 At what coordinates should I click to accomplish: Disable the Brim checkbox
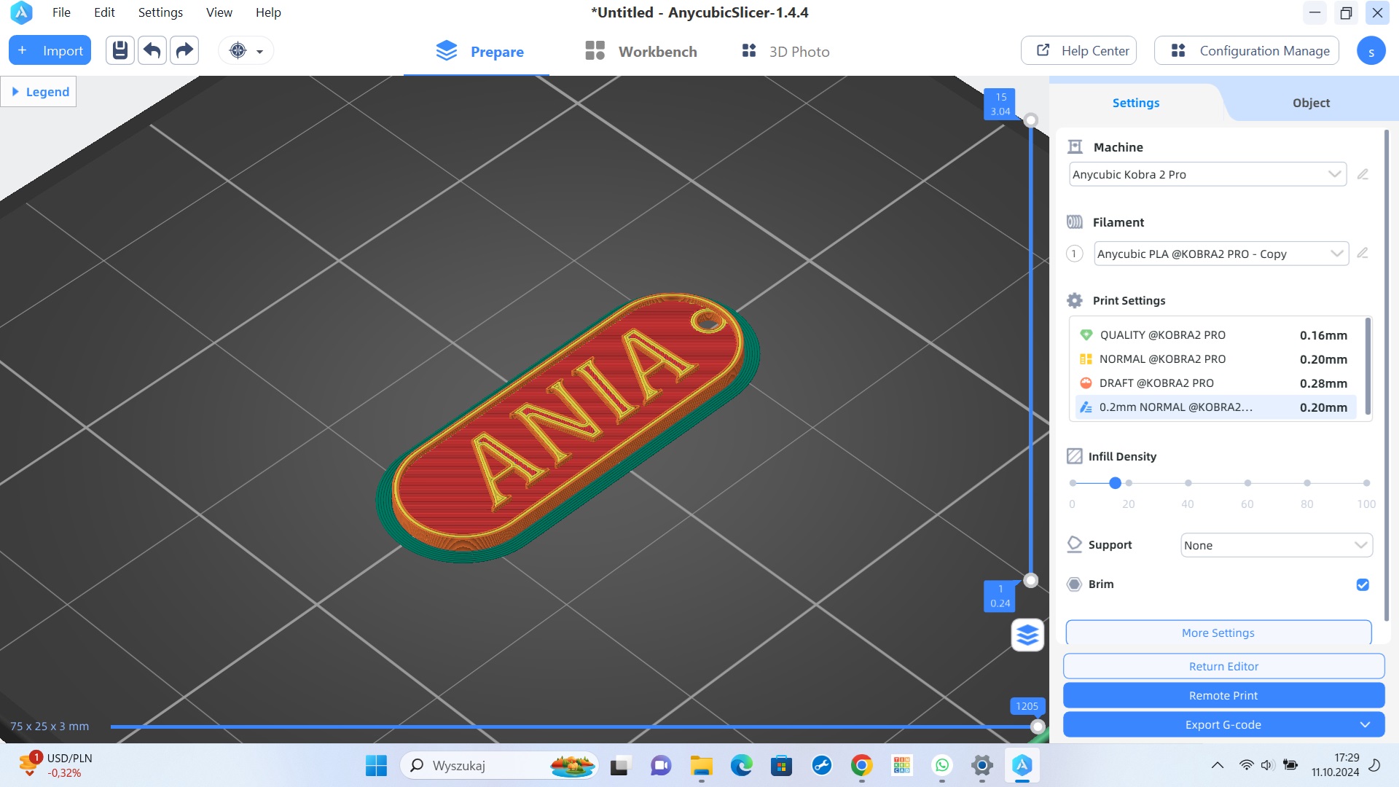tap(1362, 584)
